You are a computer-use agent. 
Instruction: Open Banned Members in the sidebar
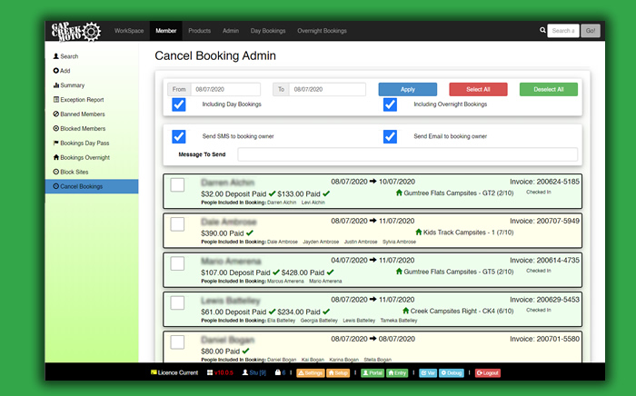pyautogui.click(x=79, y=114)
